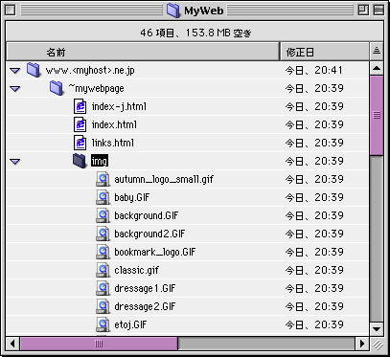The image size is (390, 357).
Task: Select the file name bookmark_logo.GIF
Action: click(155, 252)
